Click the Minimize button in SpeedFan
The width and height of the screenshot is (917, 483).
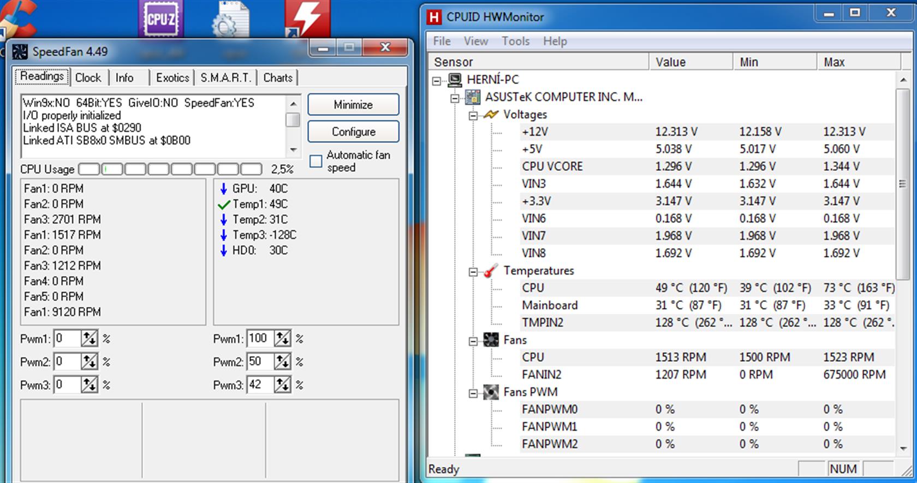(353, 105)
